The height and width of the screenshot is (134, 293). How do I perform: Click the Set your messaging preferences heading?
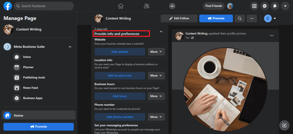[x=116, y=125]
